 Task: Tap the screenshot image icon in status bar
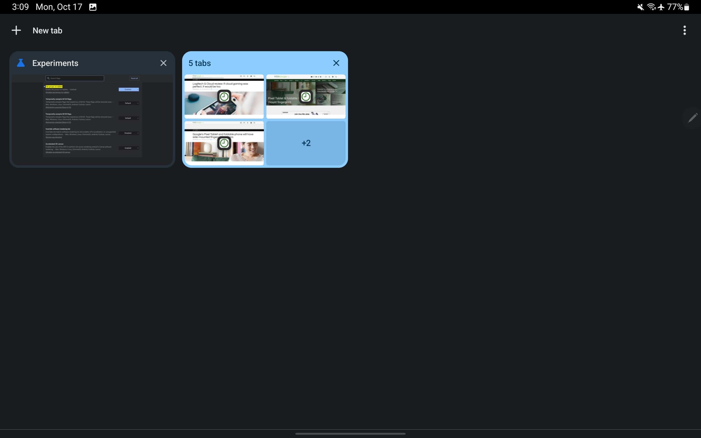click(x=93, y=7)
